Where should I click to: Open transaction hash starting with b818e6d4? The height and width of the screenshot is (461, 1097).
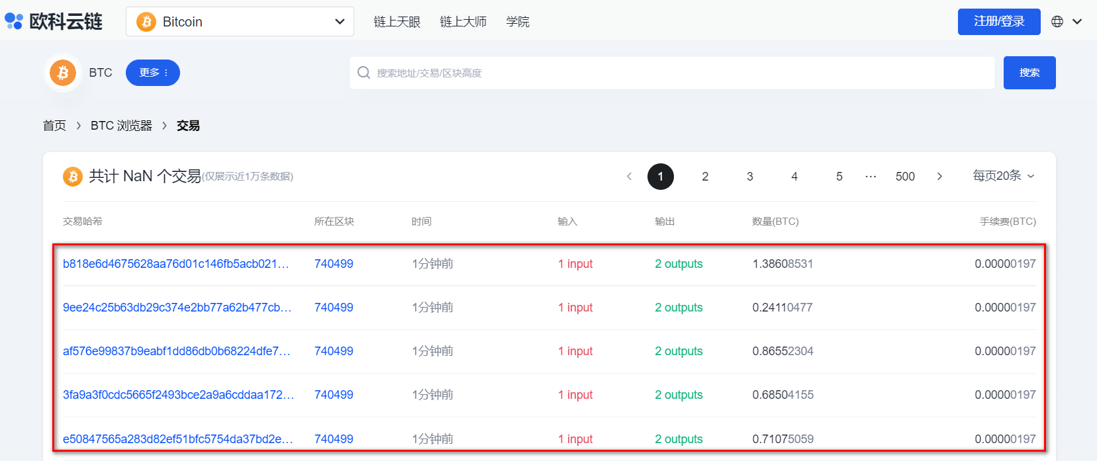pos(175,264)
